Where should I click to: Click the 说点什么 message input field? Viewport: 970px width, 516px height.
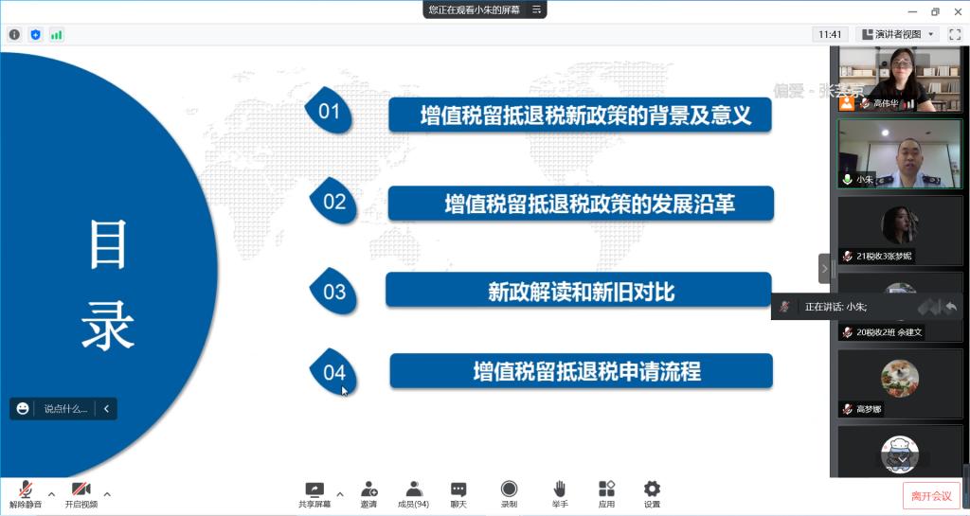pos(64,409)
